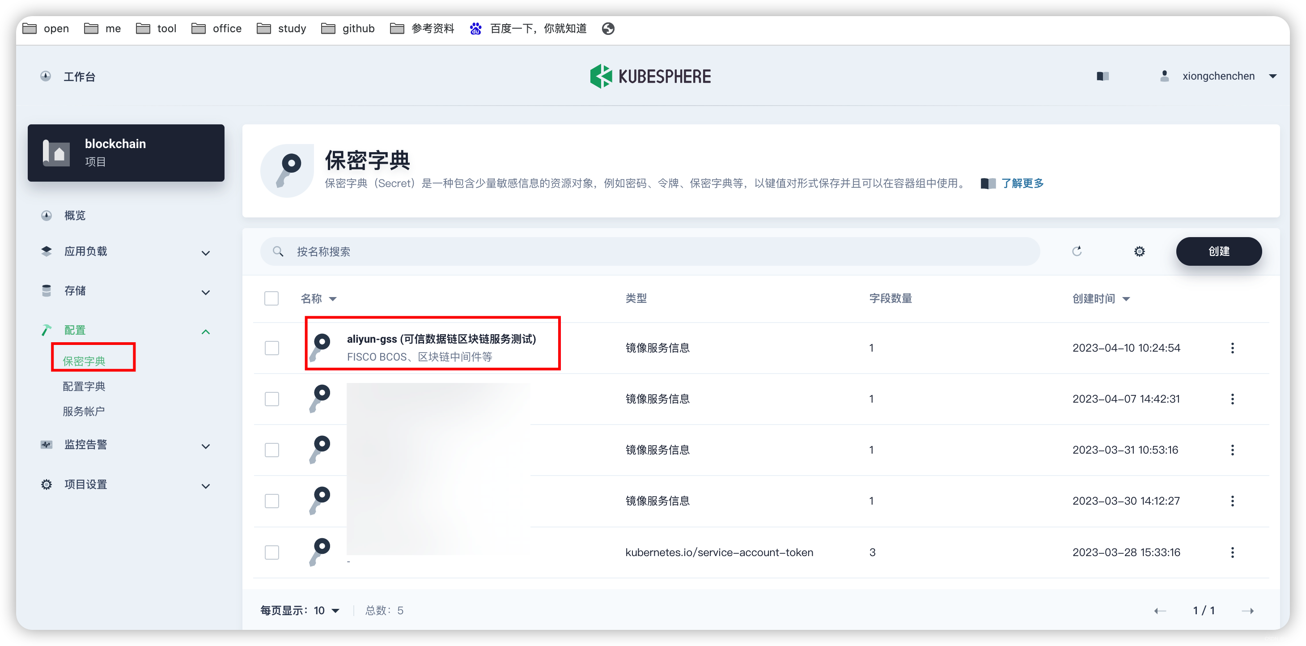This screenshot has width=1306, height=646.
Task: Open table column settings gear
Action: [1139, 251]
